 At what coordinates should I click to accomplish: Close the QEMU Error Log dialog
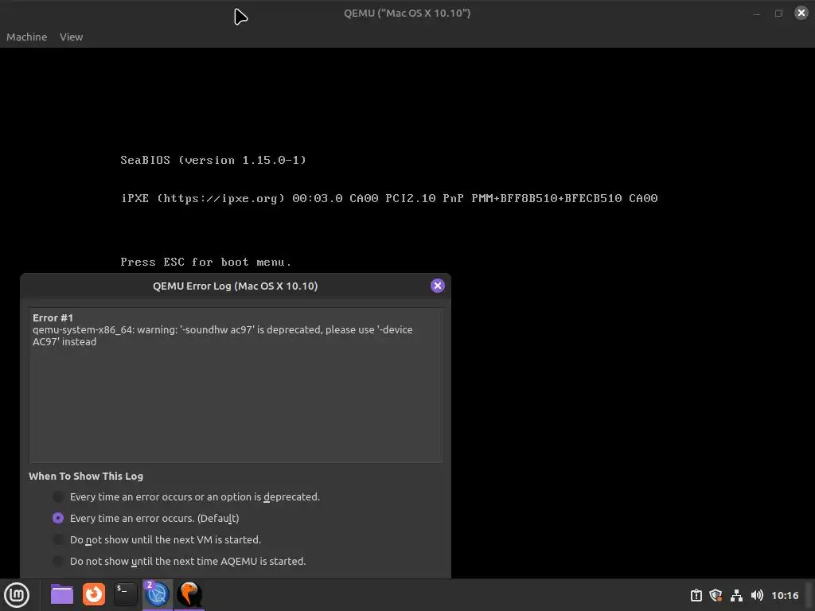438,286
